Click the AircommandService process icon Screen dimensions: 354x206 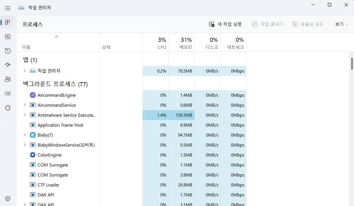click(x=33, y=105)
